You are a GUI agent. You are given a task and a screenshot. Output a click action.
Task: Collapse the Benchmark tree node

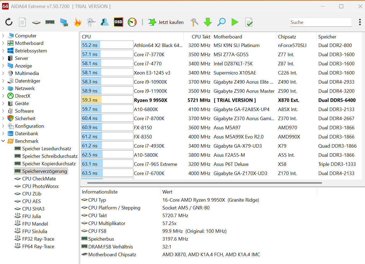3,141
